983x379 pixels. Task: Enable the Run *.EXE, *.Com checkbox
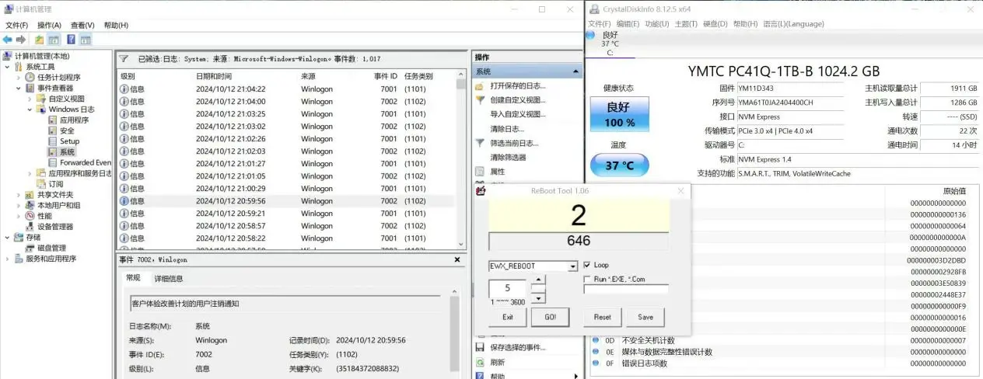586,279
